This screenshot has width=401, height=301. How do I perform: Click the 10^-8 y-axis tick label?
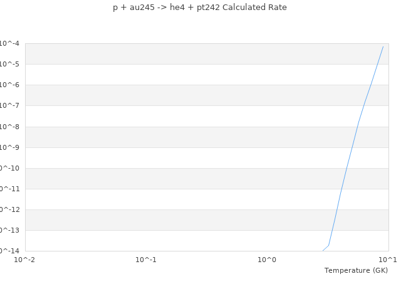(9, 127)
